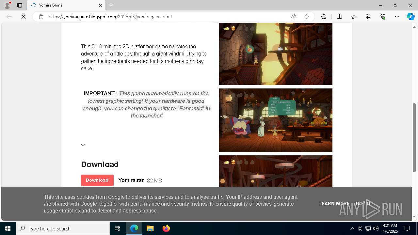The height and width of the screenshot is (235, 418).
Task: Open the kitchen scene screenshot
Action: pyautogui.click(x=276, y=120)
